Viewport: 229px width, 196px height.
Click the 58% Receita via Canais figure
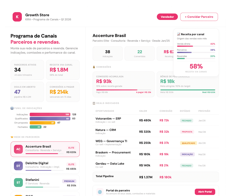196,66
